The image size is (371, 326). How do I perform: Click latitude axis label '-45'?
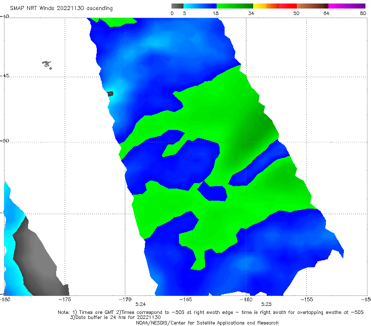click(x=5, y=76)
